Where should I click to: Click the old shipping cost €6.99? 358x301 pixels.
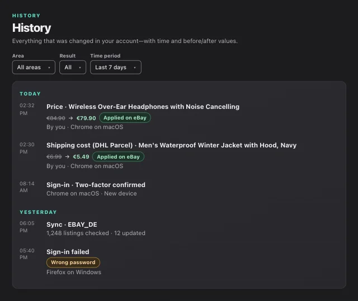pos(54,157)
